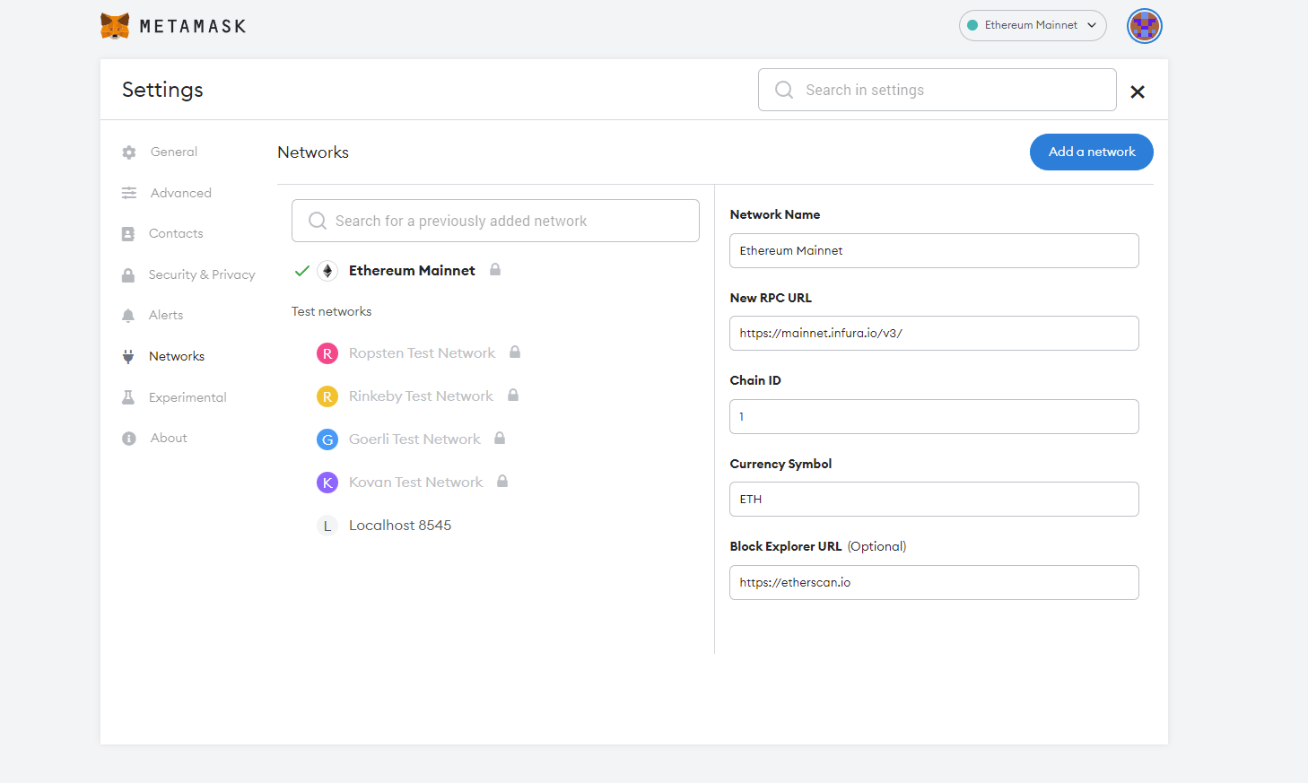Click the green checkmark beside Ethereum Mainnet
The image size is (1308, 783).
coord(302,270)
